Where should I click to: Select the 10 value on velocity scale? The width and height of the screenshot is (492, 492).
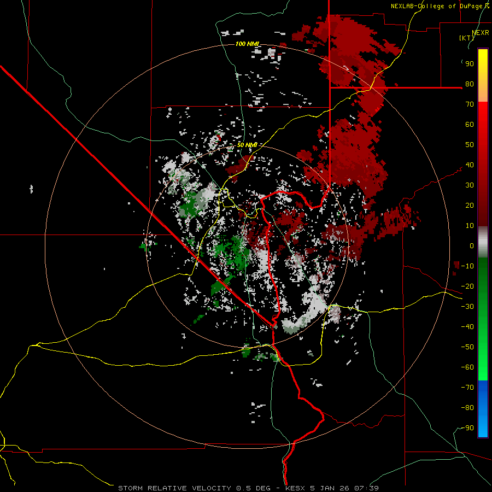pyautogui.click(x=470, y=226)
